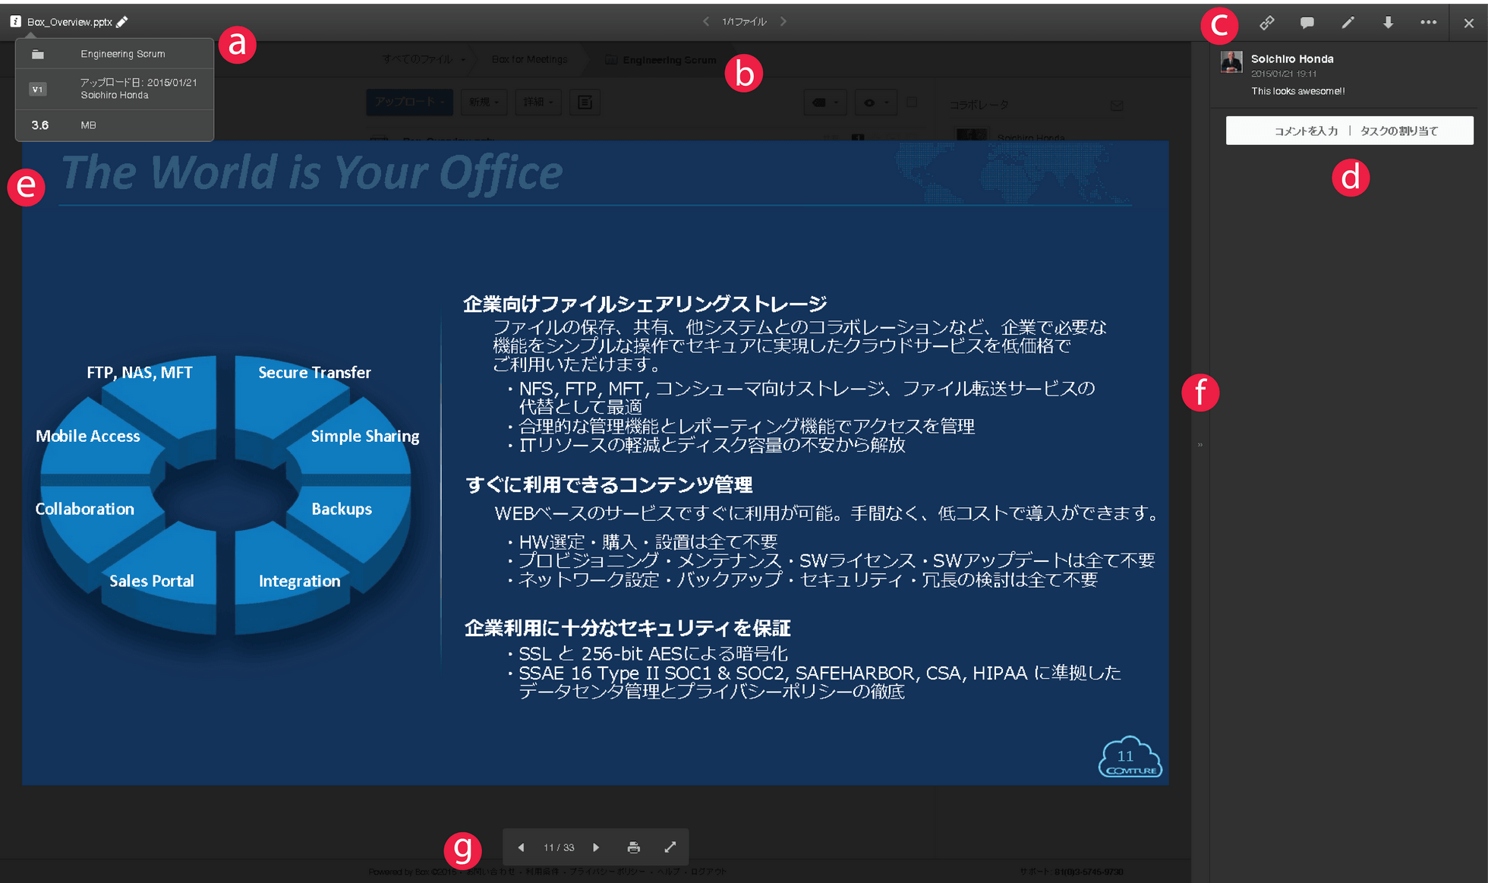Image resolution: width=1488 pixels, height=883 pixels.
Task: Download the file with the arrow icon
Action: pos(1388,23)
